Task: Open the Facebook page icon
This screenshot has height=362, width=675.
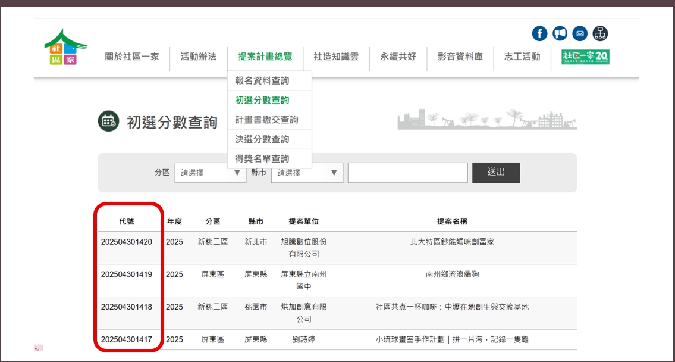Action: pos(539,33)
